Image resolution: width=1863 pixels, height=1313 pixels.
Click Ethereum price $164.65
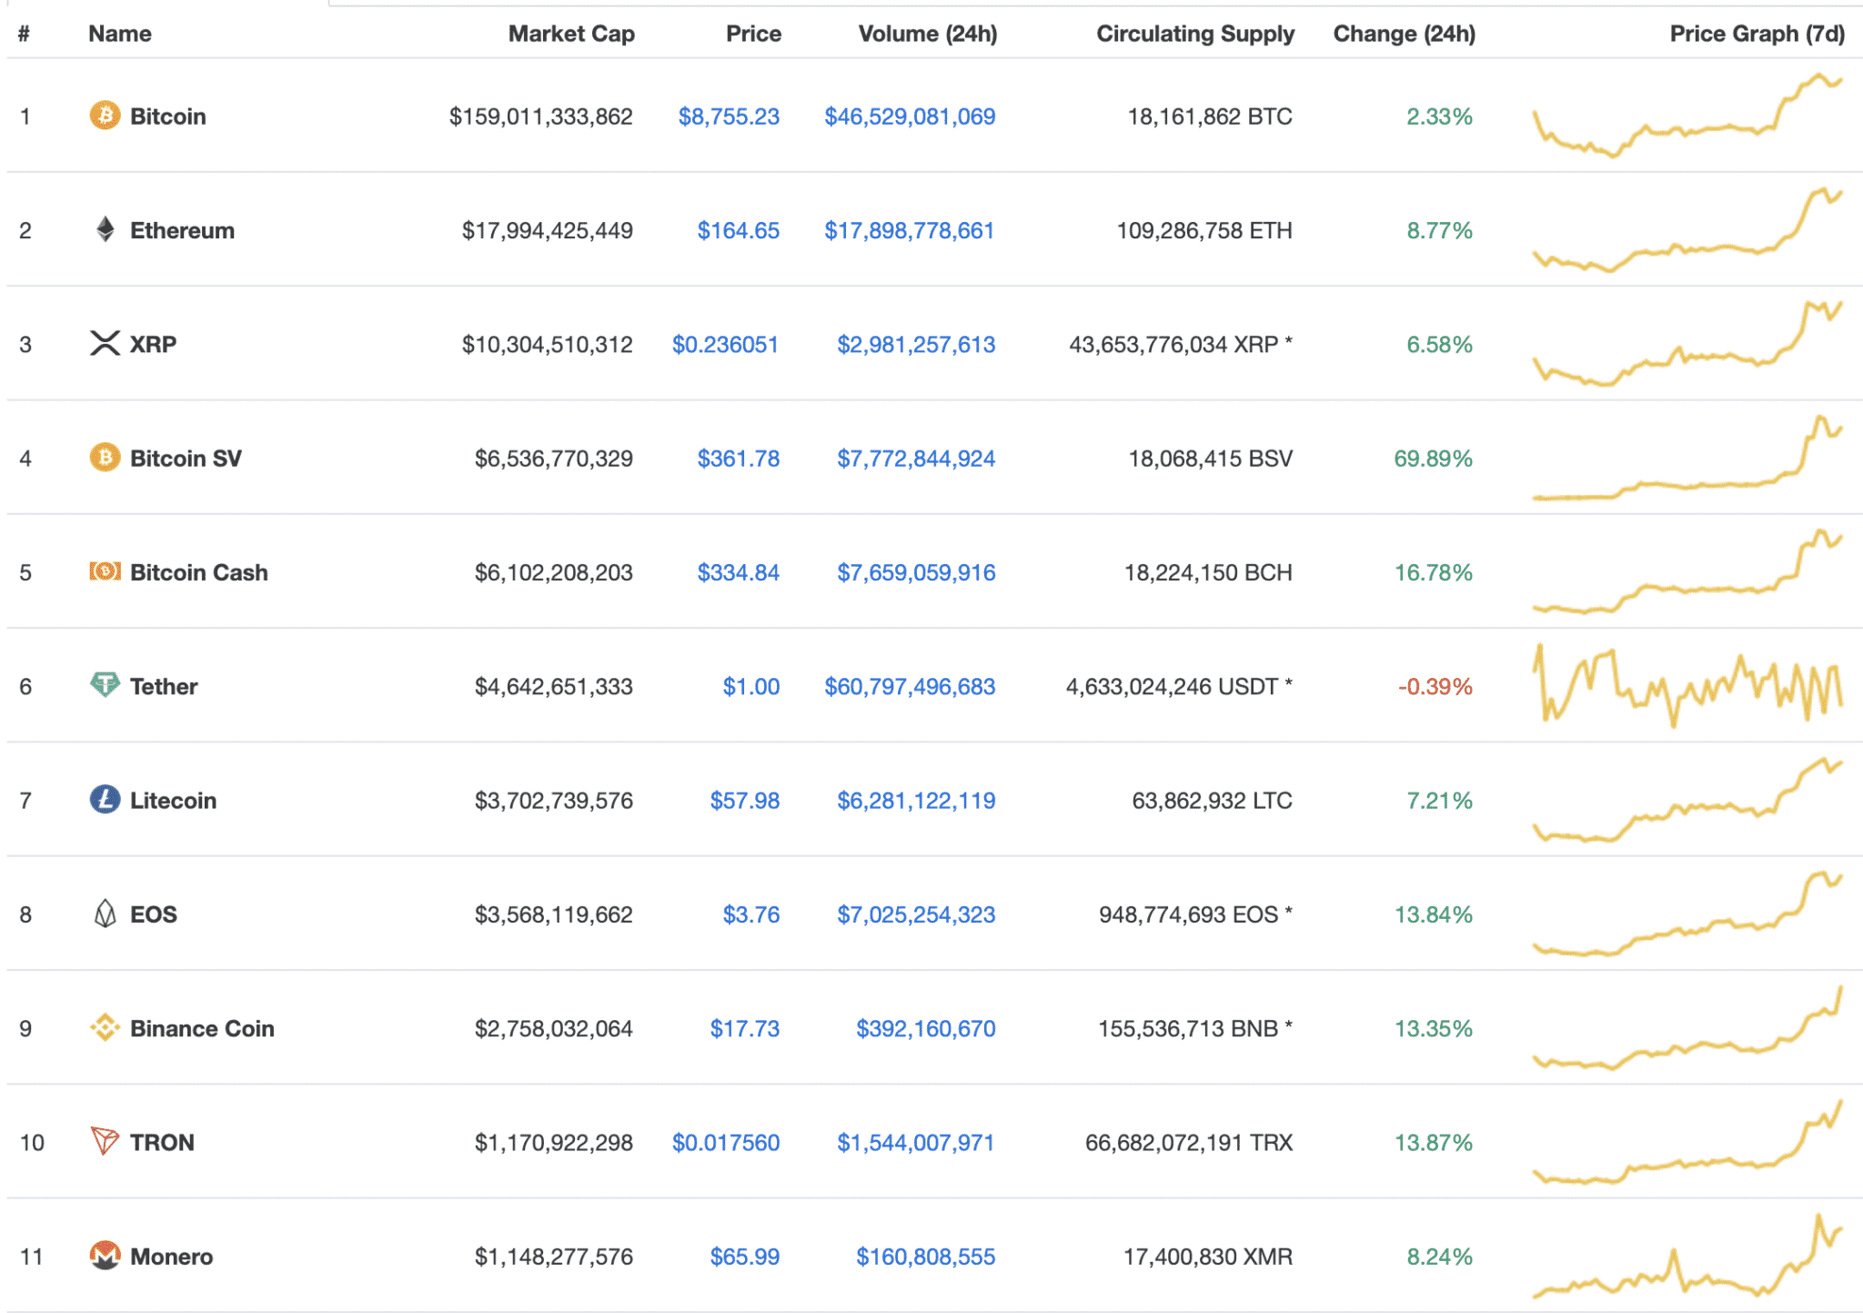(x=738, y=230)
